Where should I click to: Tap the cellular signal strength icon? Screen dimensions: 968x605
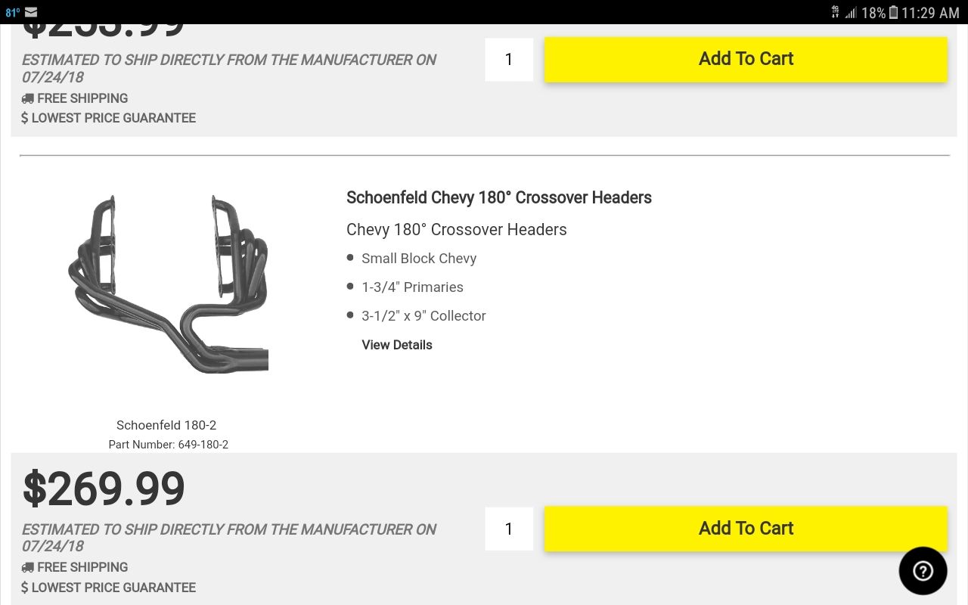(852, 12)
